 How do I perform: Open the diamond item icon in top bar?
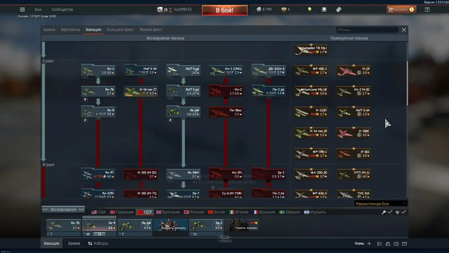[x=324, y=10]
